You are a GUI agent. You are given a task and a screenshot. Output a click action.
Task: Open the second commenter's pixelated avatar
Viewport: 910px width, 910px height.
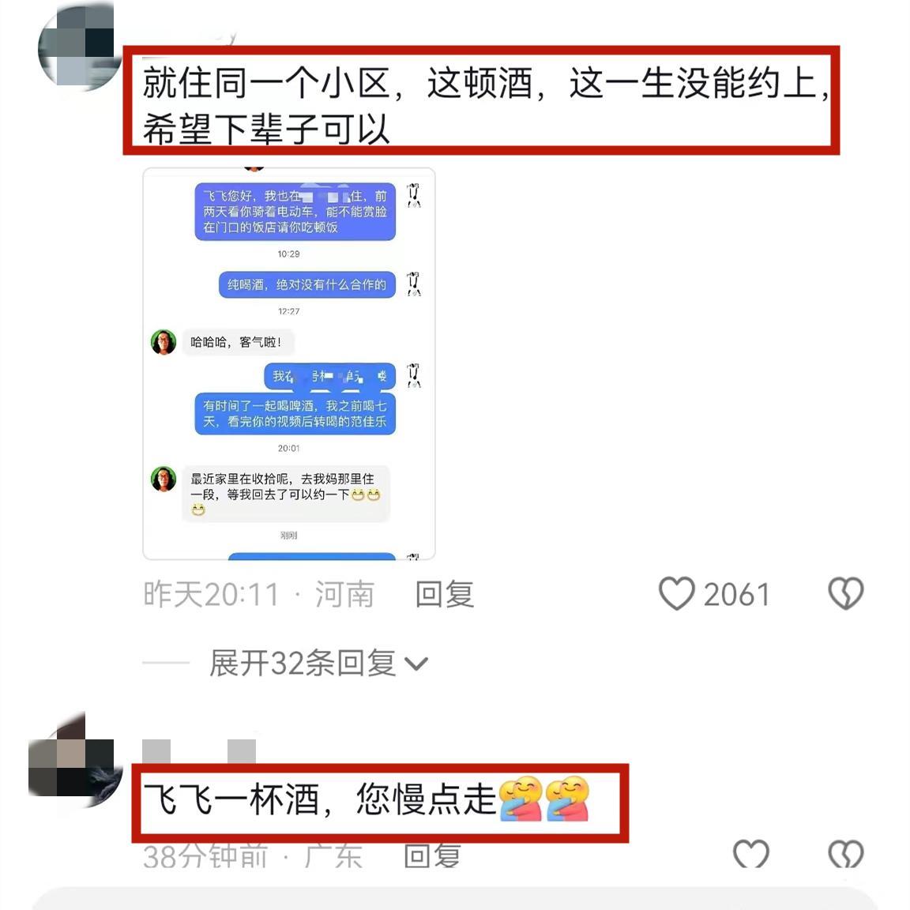tap(76, 760)
